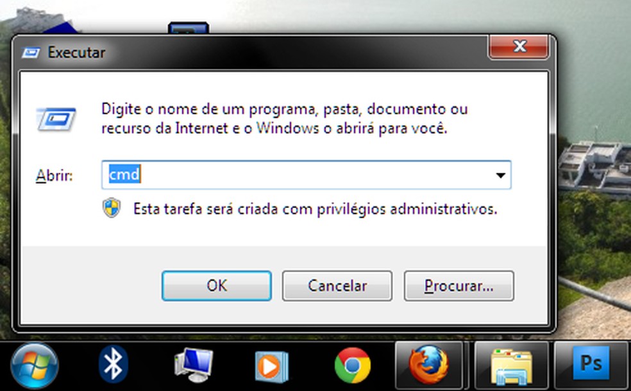This screenshot has width=631, height=391.
Task: Switch to Firefox in the taskbar
Action: tap(429, 365)
